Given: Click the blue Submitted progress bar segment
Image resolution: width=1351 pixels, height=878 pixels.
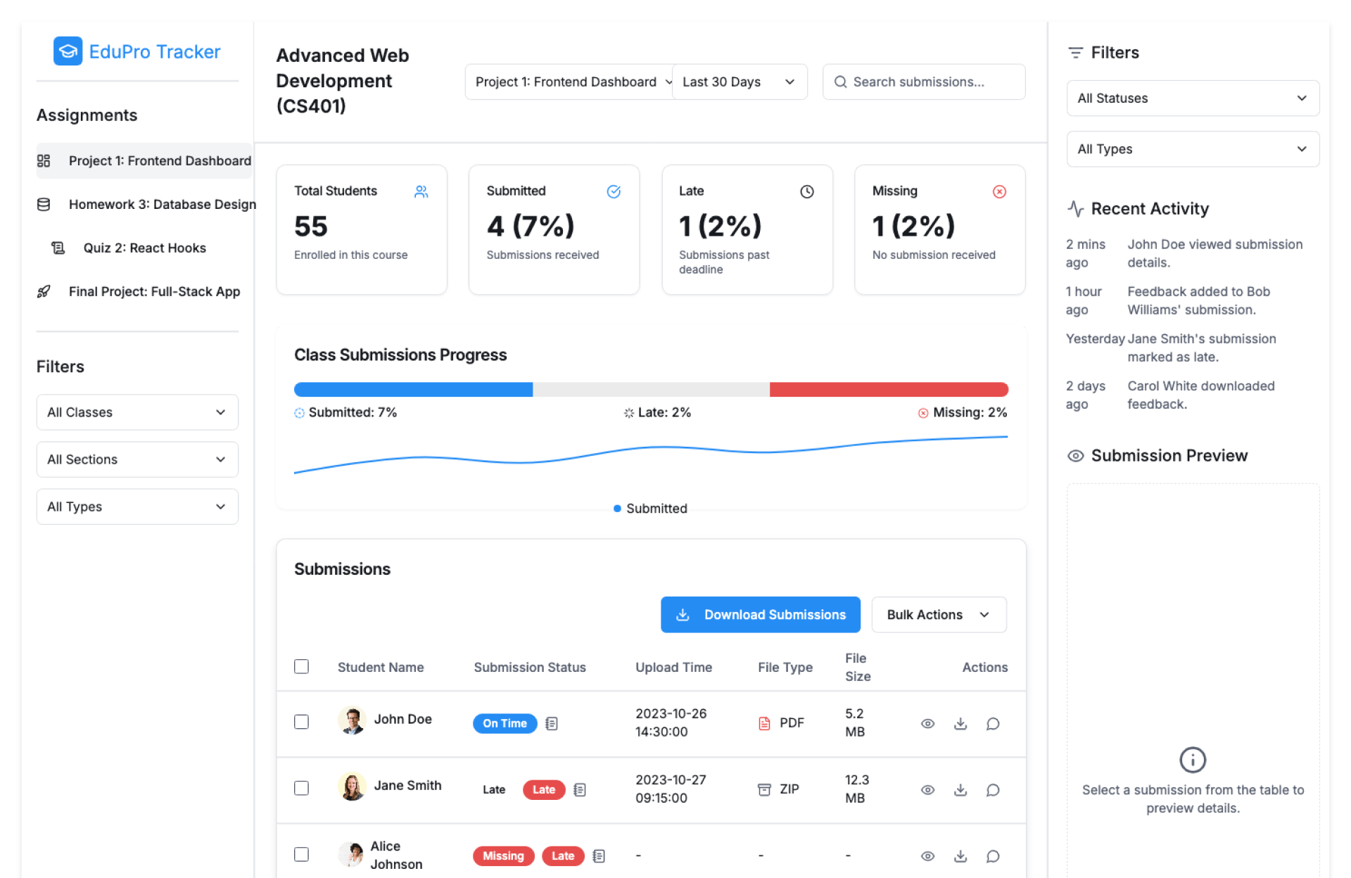Looking at the screenshot, I should [413, 390].
